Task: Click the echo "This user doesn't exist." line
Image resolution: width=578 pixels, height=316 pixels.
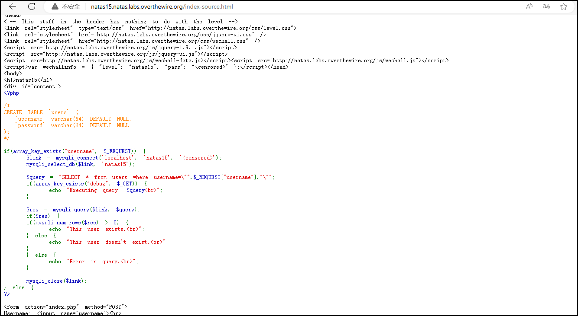Action: tap(108, 242)
